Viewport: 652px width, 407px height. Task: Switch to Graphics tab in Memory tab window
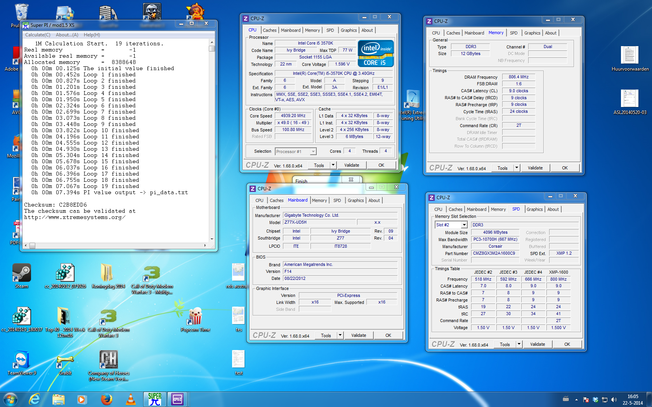[x=532, y=33]
